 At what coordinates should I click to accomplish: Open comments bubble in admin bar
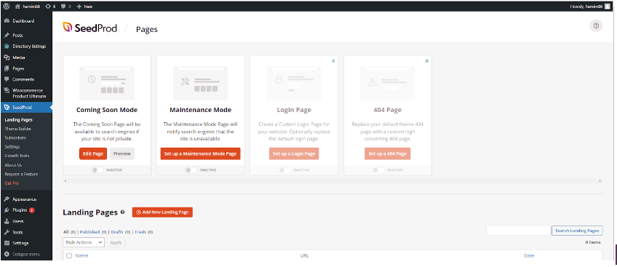(65, 7)
